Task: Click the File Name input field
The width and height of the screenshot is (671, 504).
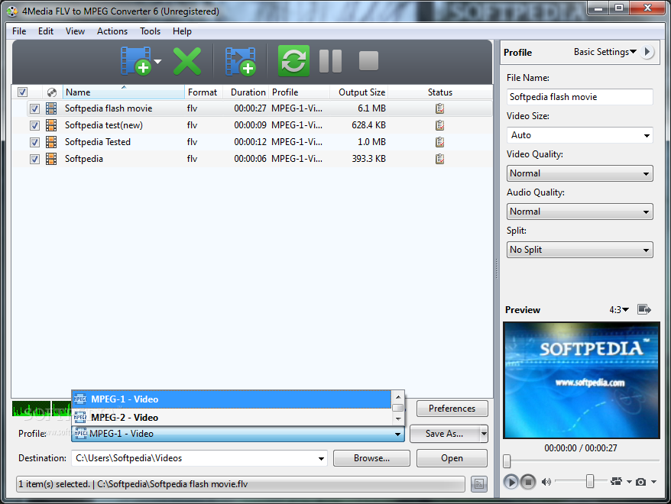Action: click(x=580, y=97)
